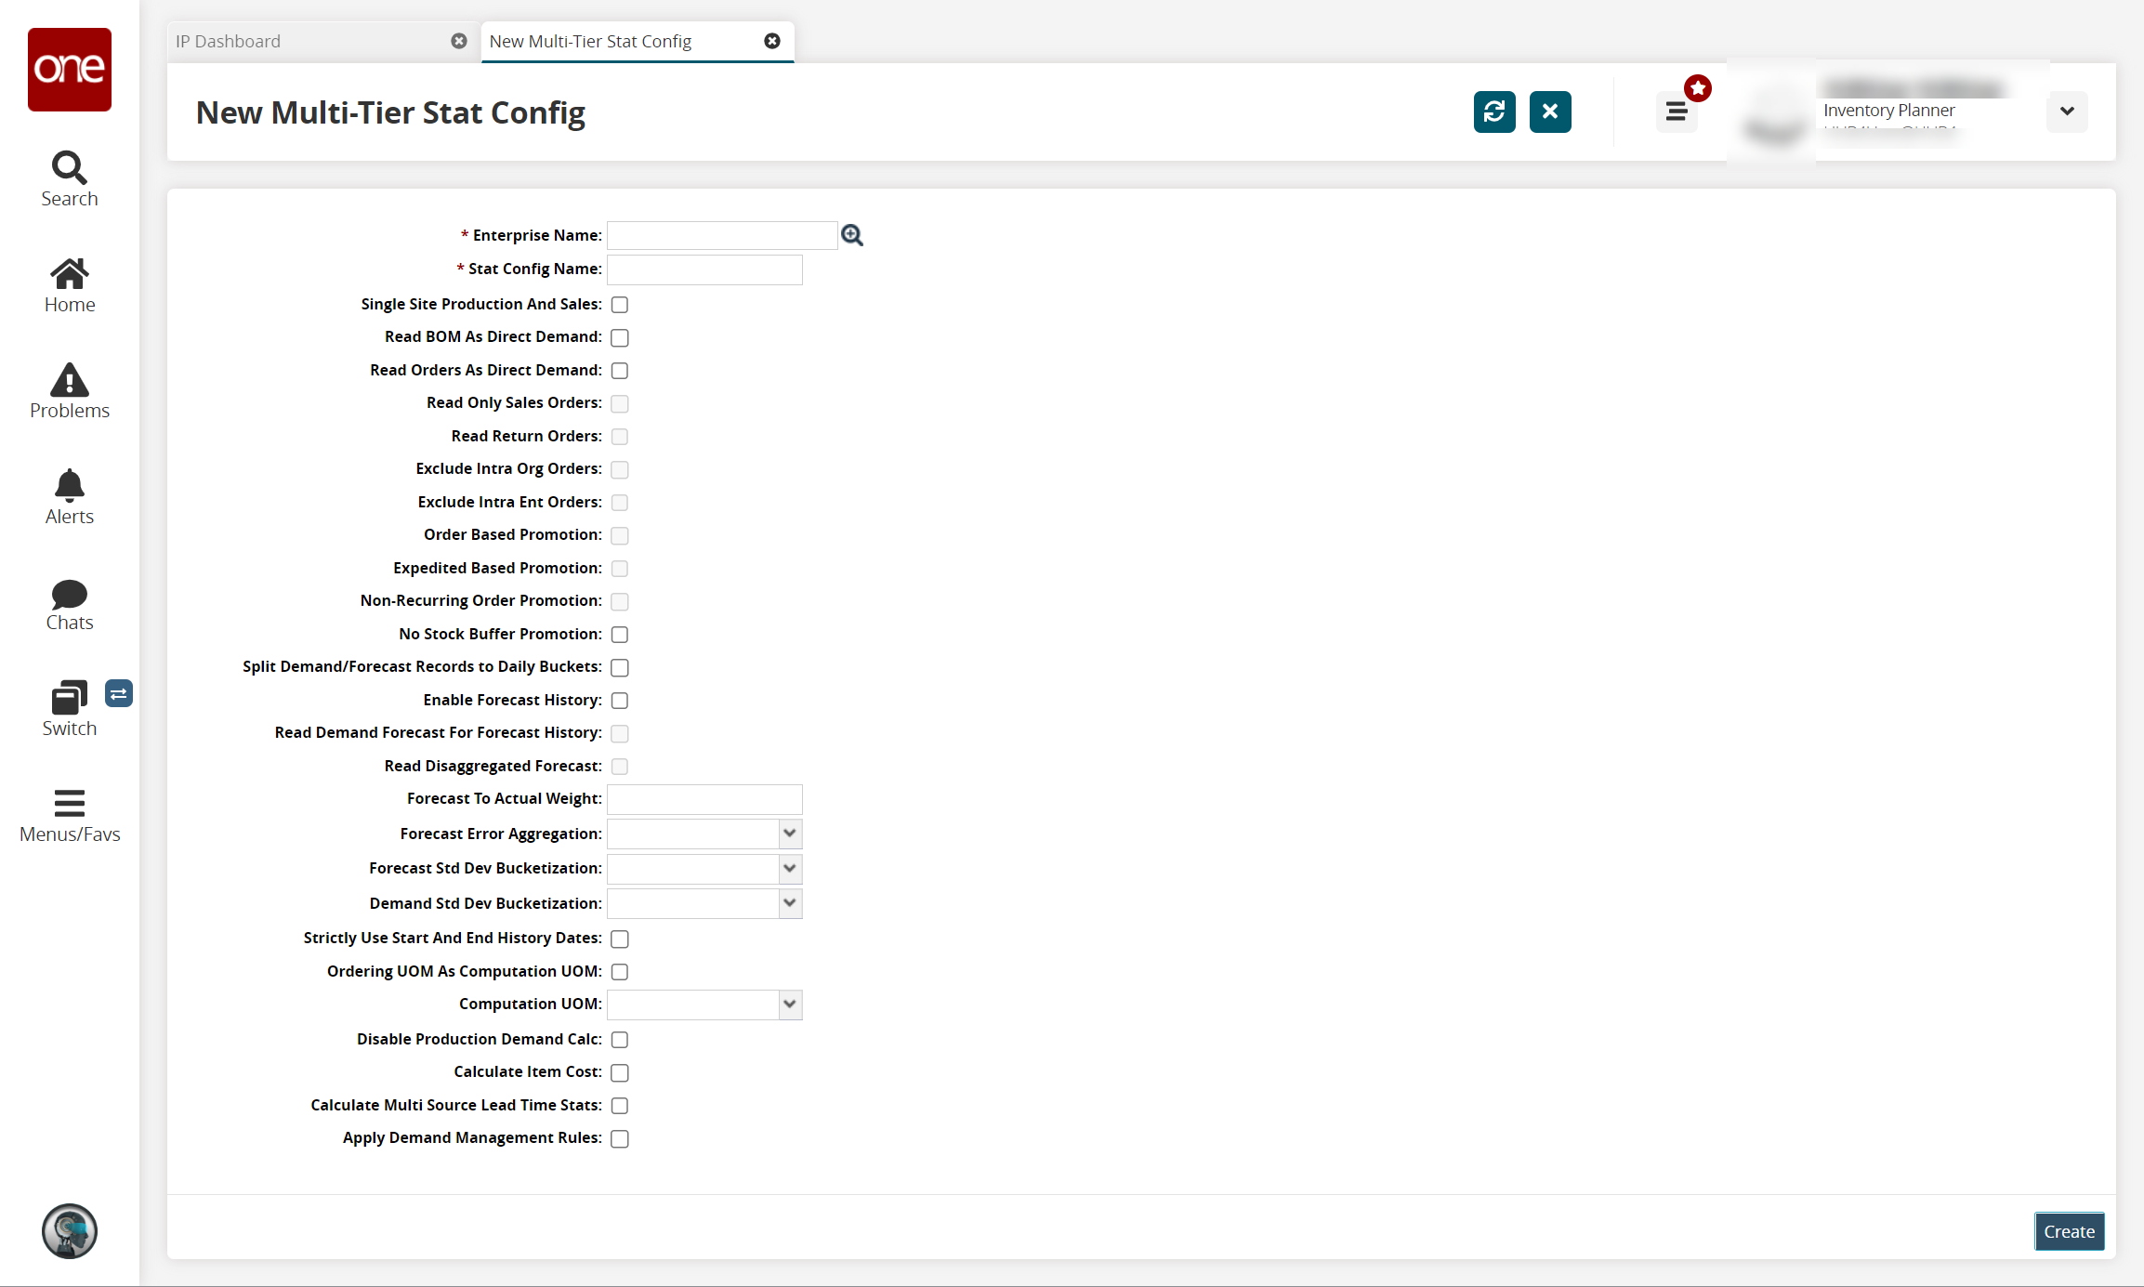Click the Create button
The width and height of the screenshot is (2144, 1287).
[x=2069, y=1231]
